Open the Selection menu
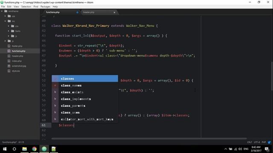273x153 pixels. pos(26,7)
